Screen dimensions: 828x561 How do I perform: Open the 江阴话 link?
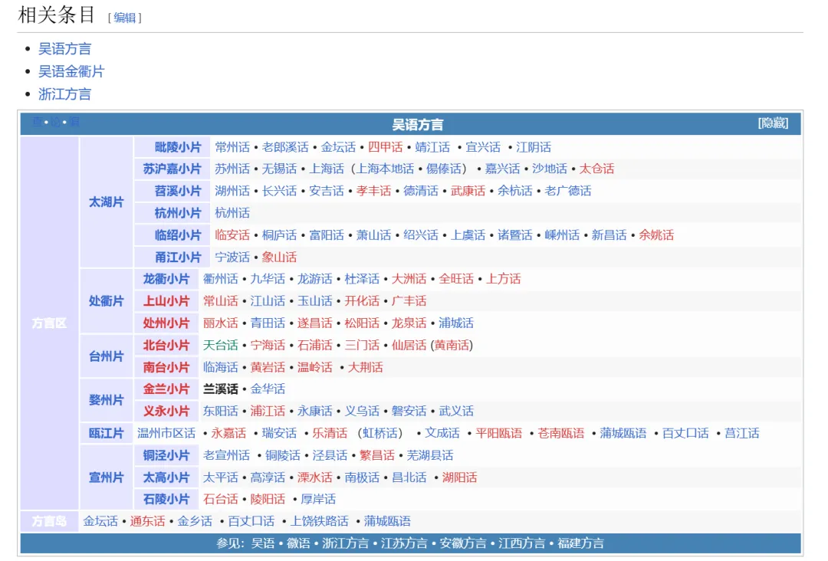[534, 147]
